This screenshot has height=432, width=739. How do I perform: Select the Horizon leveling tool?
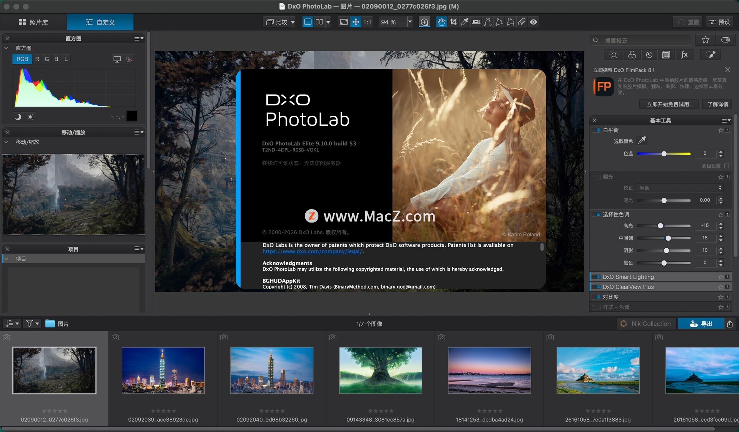pos(476,22)
